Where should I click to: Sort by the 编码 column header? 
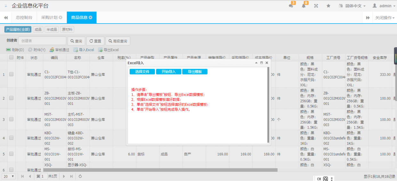54,58
